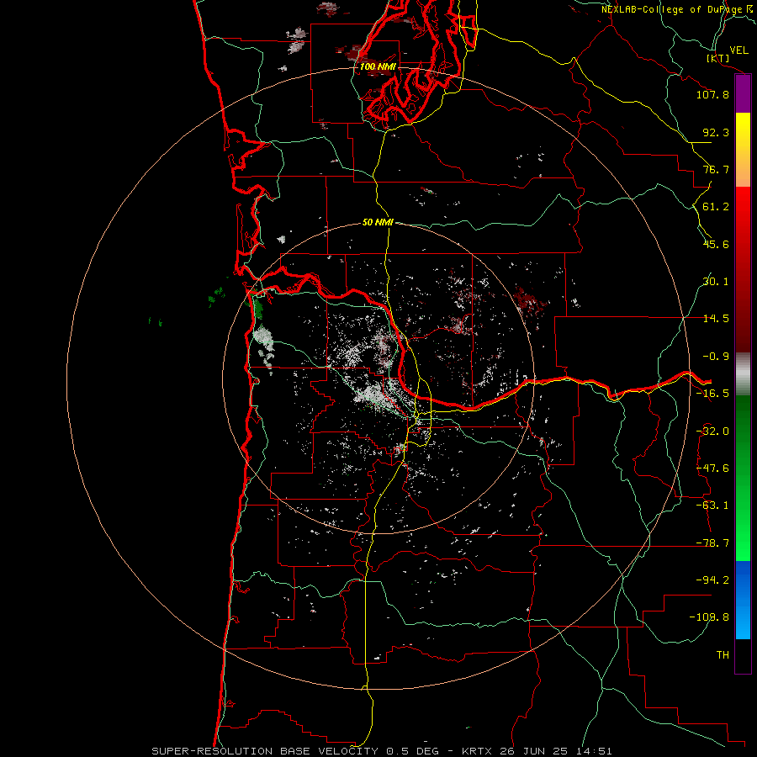Pick the gray segment of the velocity scale

(x=743, y=374)
